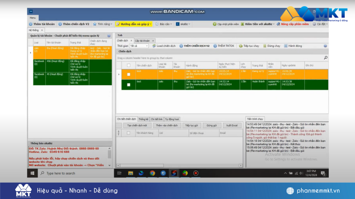Check the orange test campaign row checkbox

pyautogui.click(x=129, y=74)
